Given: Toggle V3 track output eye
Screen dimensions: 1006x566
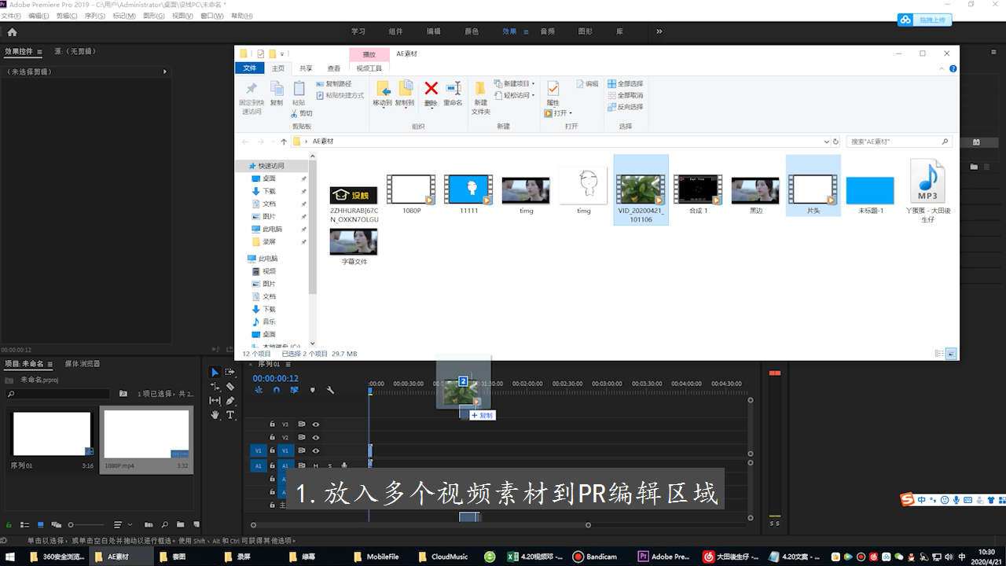Looking at the screenshot, I should click(316, 424).
